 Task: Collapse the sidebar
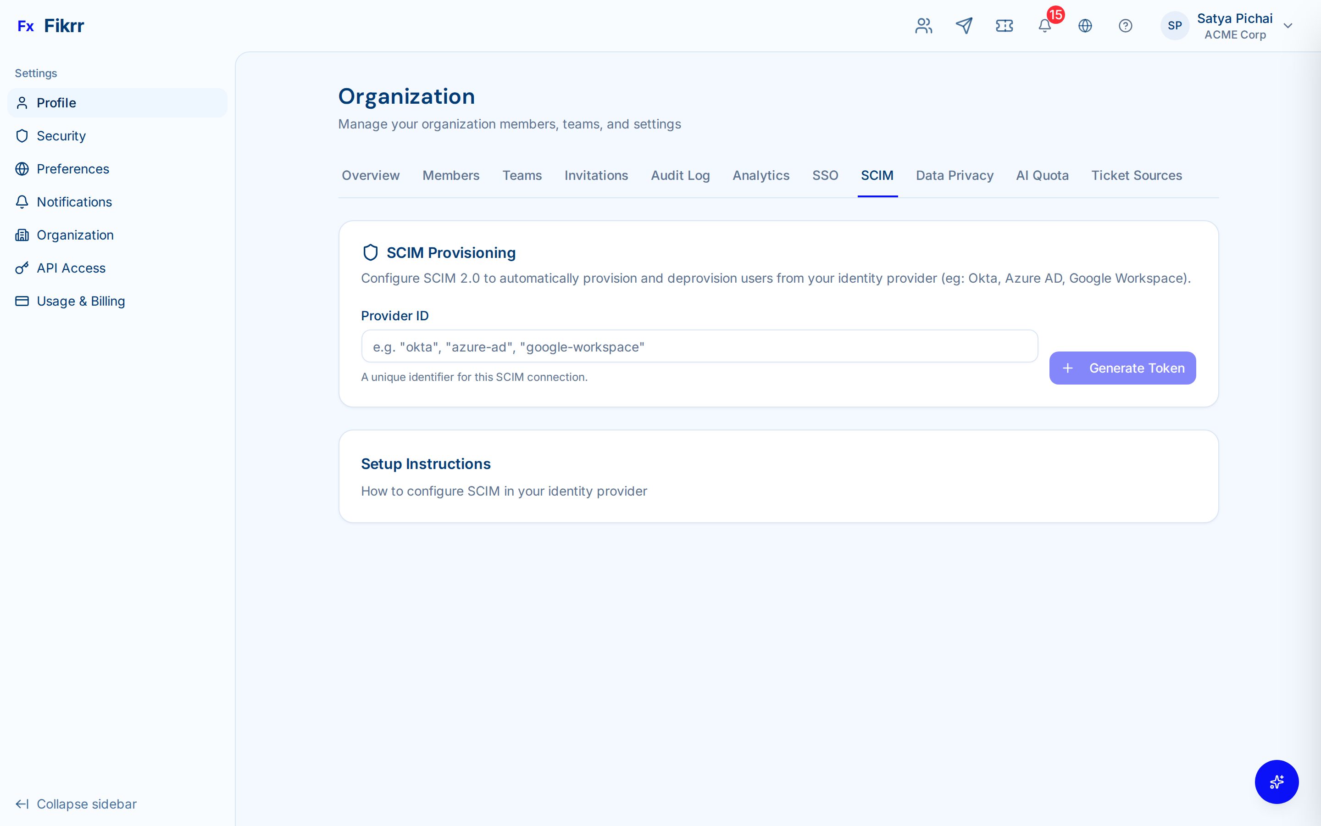point(76,804)
